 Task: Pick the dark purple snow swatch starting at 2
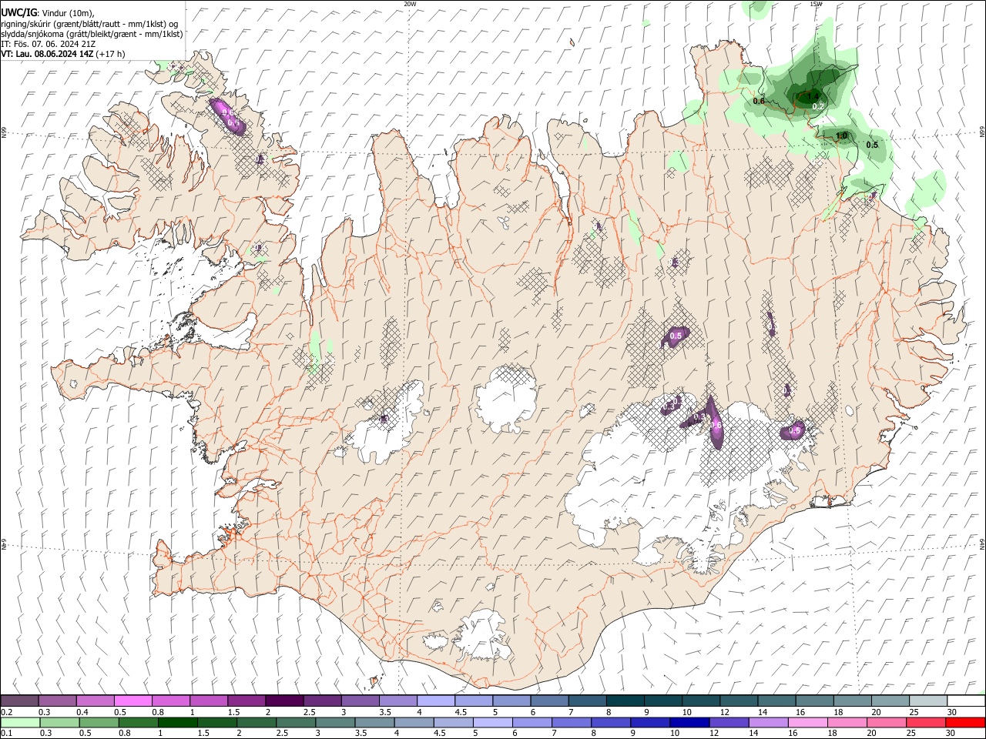pos(283,701)
